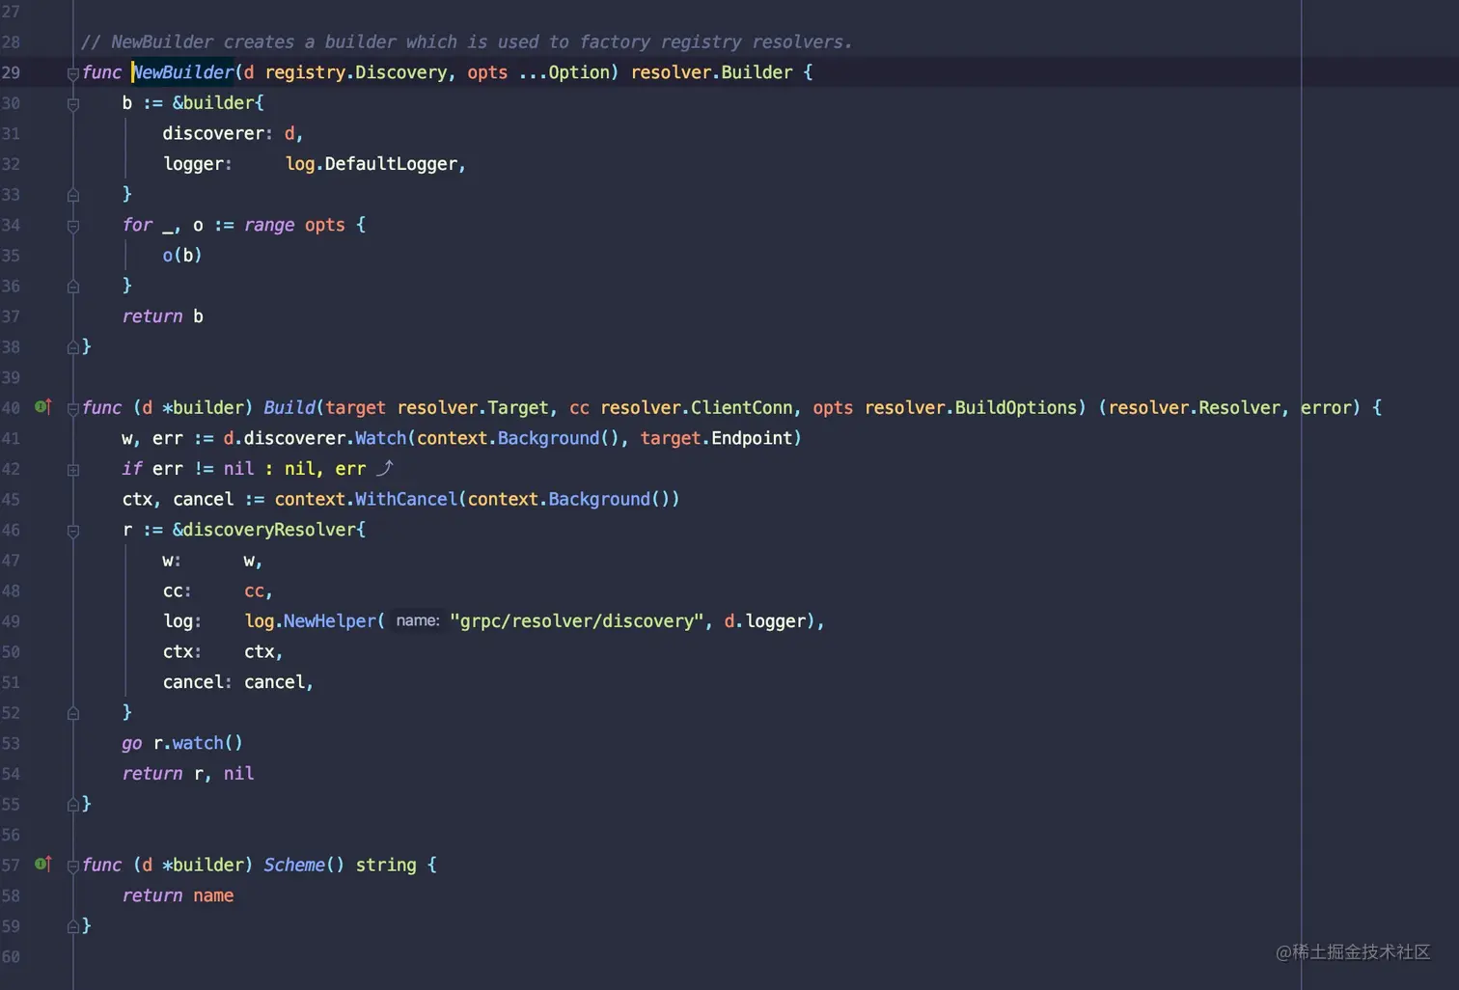Collapse the &builder struct literal at line 30

tap(73, 103)
